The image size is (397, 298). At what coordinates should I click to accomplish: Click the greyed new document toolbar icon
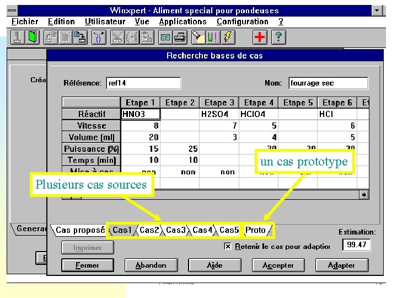[65, 38]
